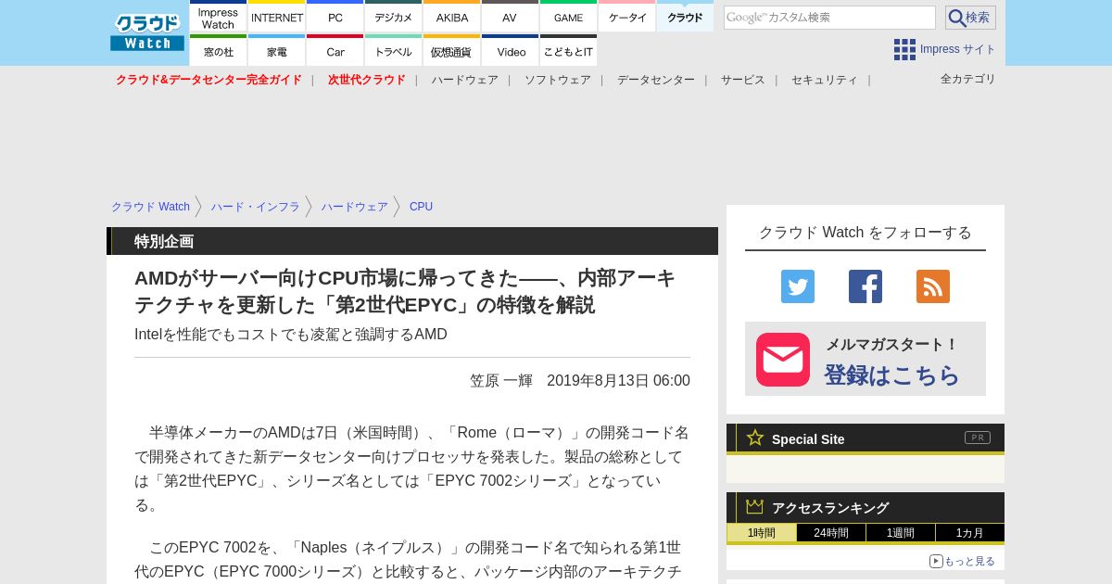1112x584 pixels.
Task: Click the search button with magnifier
Action: click(970, 18)
